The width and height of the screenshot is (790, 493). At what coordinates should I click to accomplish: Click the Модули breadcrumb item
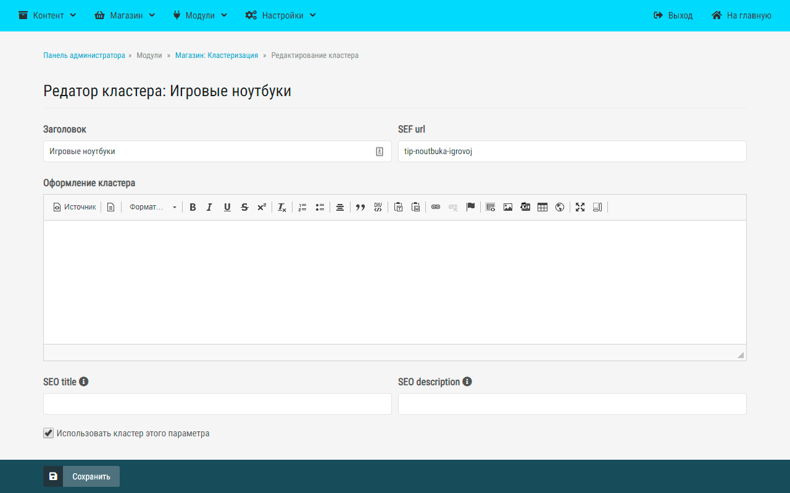pos(149,55)
